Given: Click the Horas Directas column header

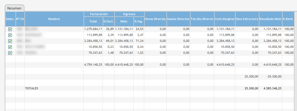Looking at the screenshot, I should 155,19.
